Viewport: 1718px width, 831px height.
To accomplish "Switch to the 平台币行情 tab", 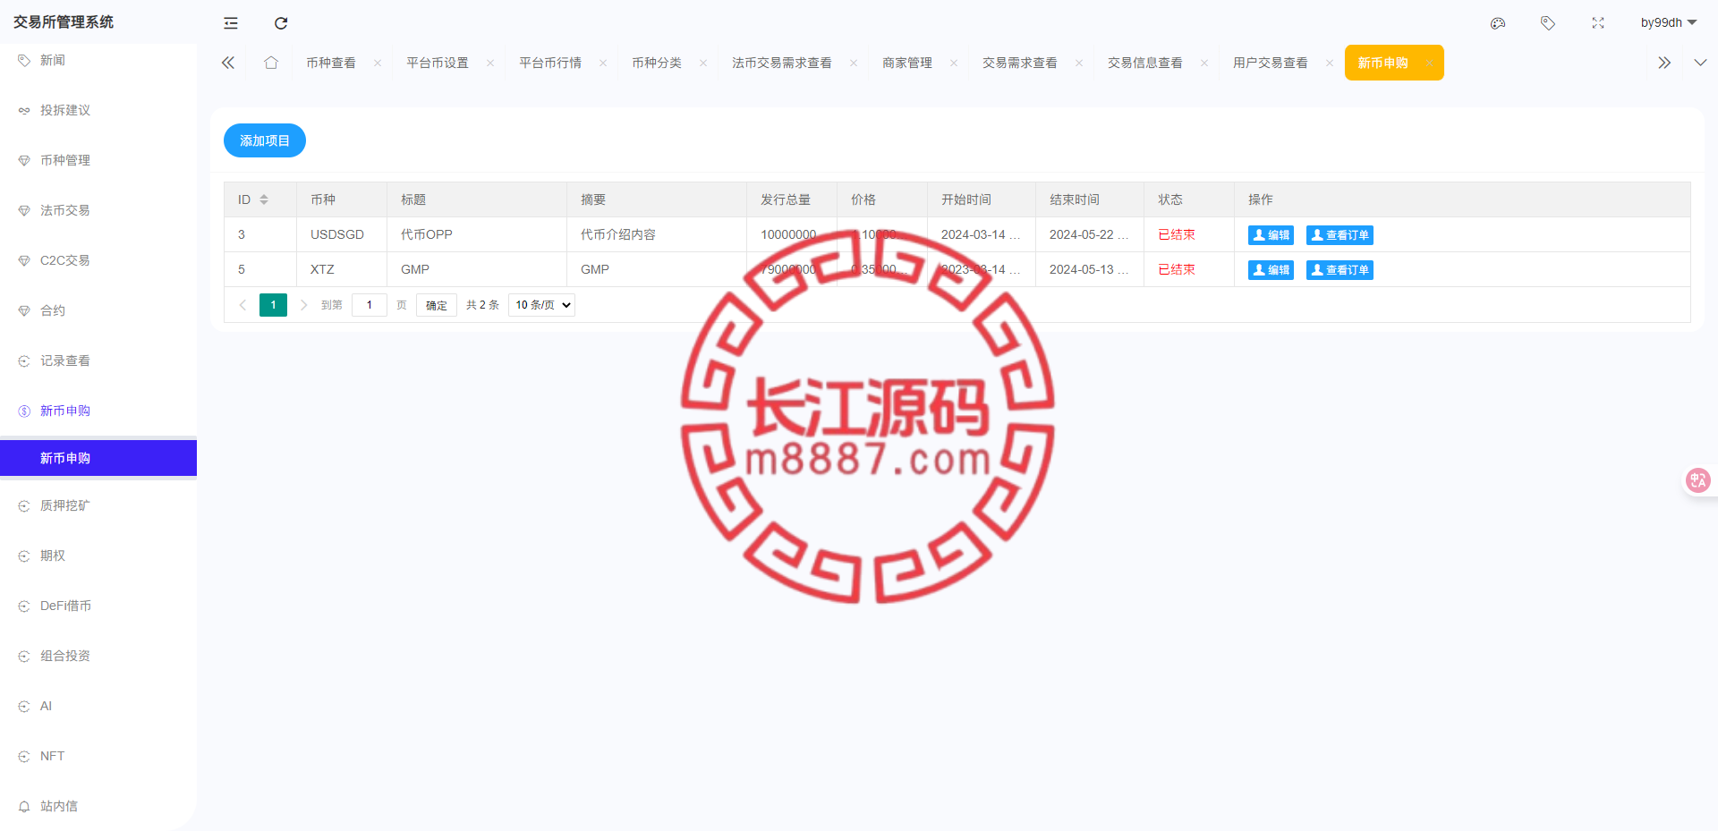I will 550,63.
